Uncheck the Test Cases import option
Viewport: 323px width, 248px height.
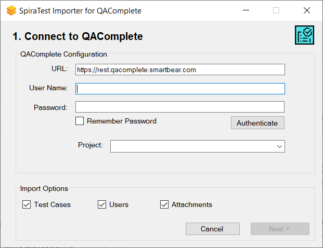(27, 204)
